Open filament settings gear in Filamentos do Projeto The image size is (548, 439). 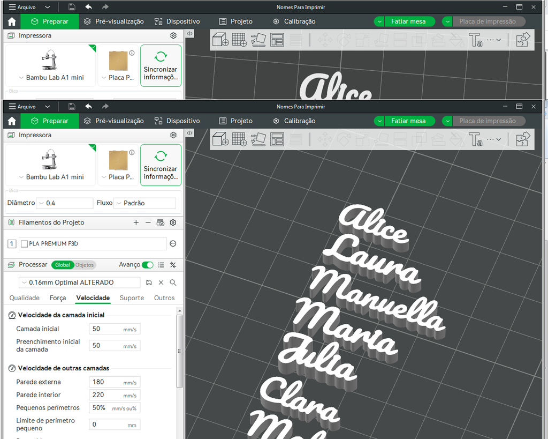click(x=173, y=222)
